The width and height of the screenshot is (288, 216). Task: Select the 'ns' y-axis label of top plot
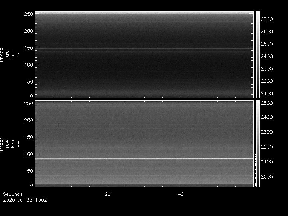click(x=19, y=54)
